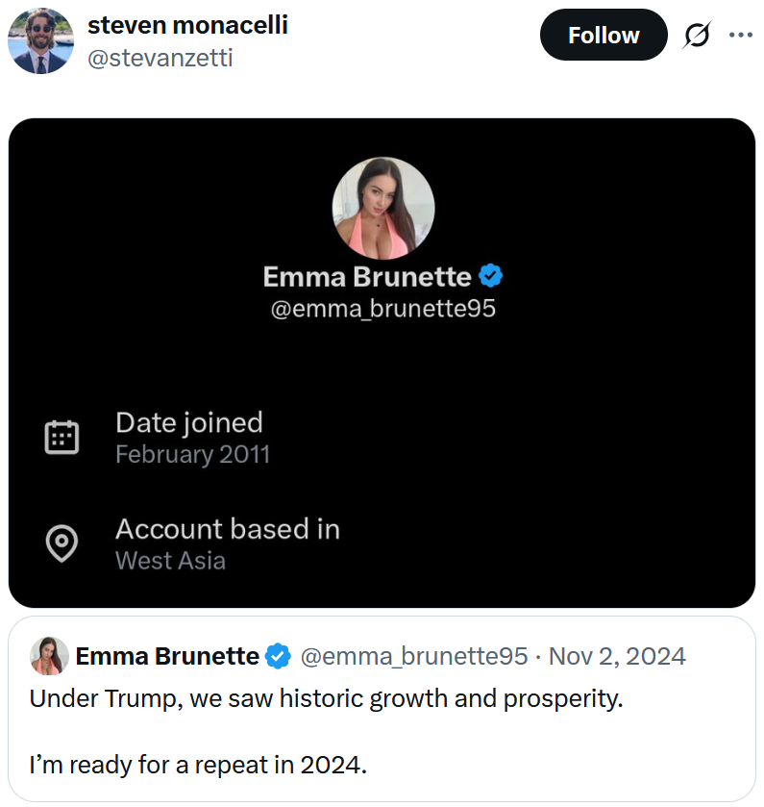Click the quoted tweet text about historic growth
764x807 pixels.
[x=325, y=698]
